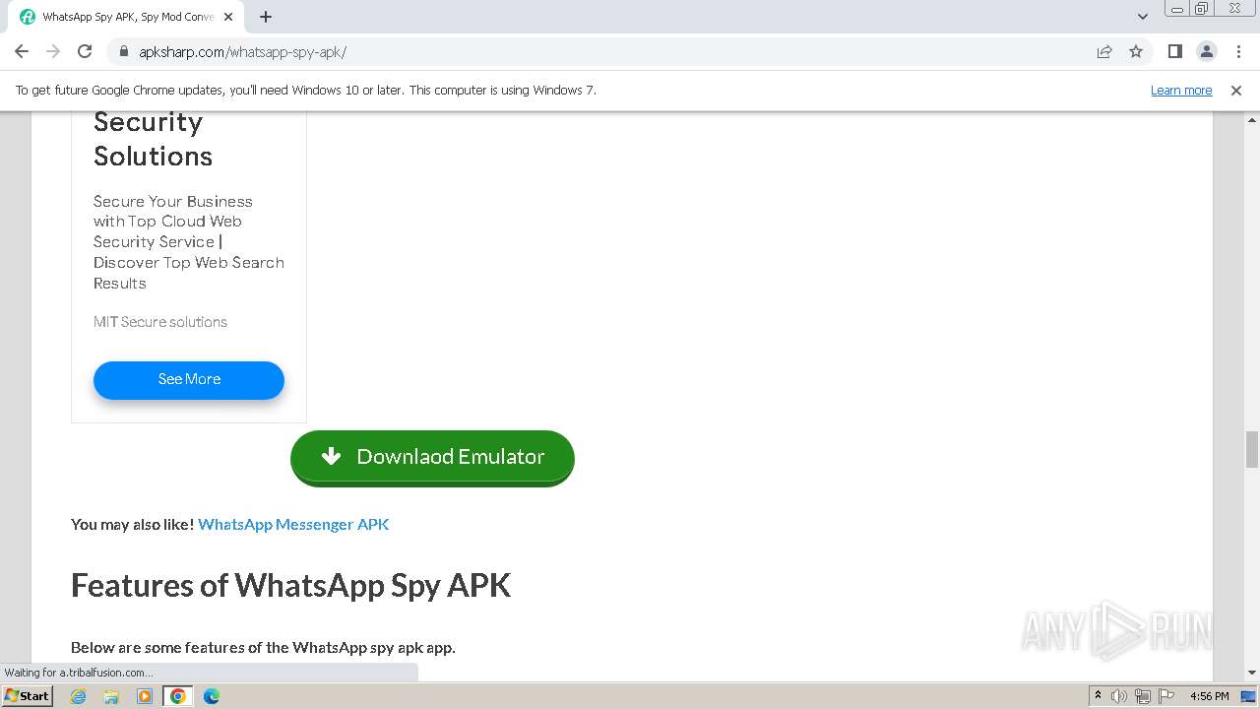Image resolution: width=1260 pixels, height=709 pixels.
Task: Open the Chrome profile avatar
Action: 1206,51
